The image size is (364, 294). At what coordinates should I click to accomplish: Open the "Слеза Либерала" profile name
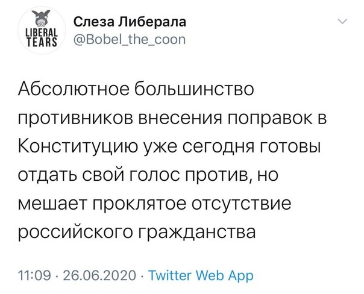click(x=129, y=22)
